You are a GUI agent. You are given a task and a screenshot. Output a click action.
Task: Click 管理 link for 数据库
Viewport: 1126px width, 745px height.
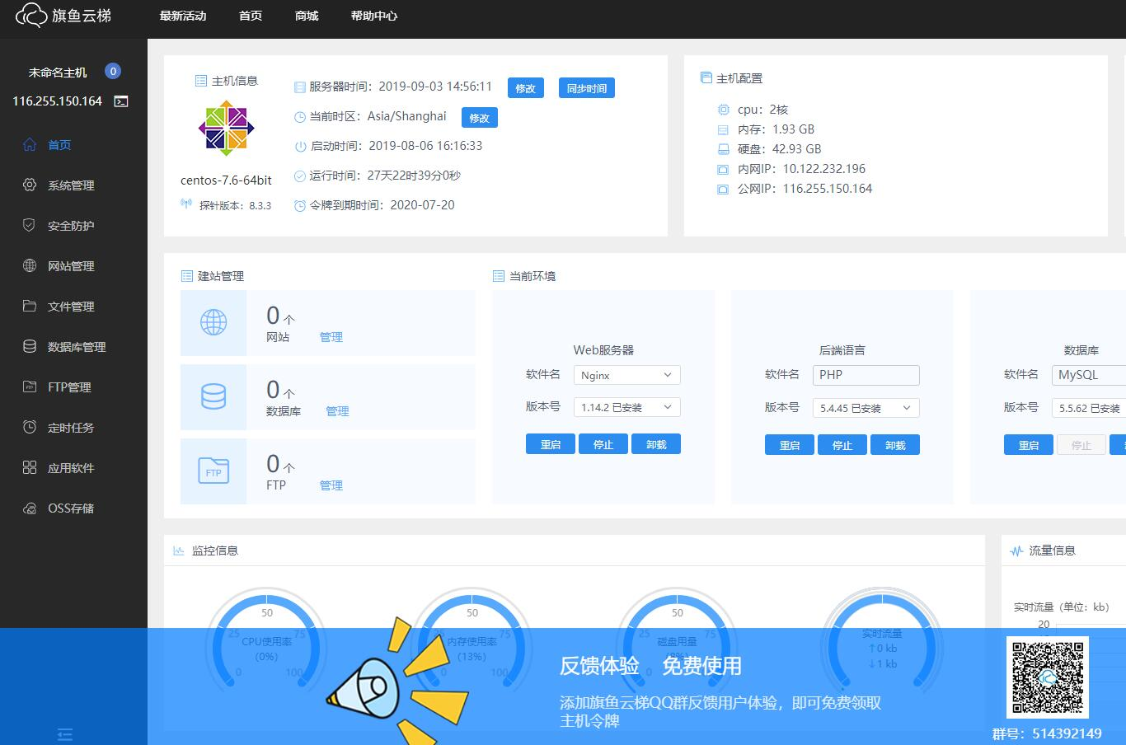(x=337, y=411)
